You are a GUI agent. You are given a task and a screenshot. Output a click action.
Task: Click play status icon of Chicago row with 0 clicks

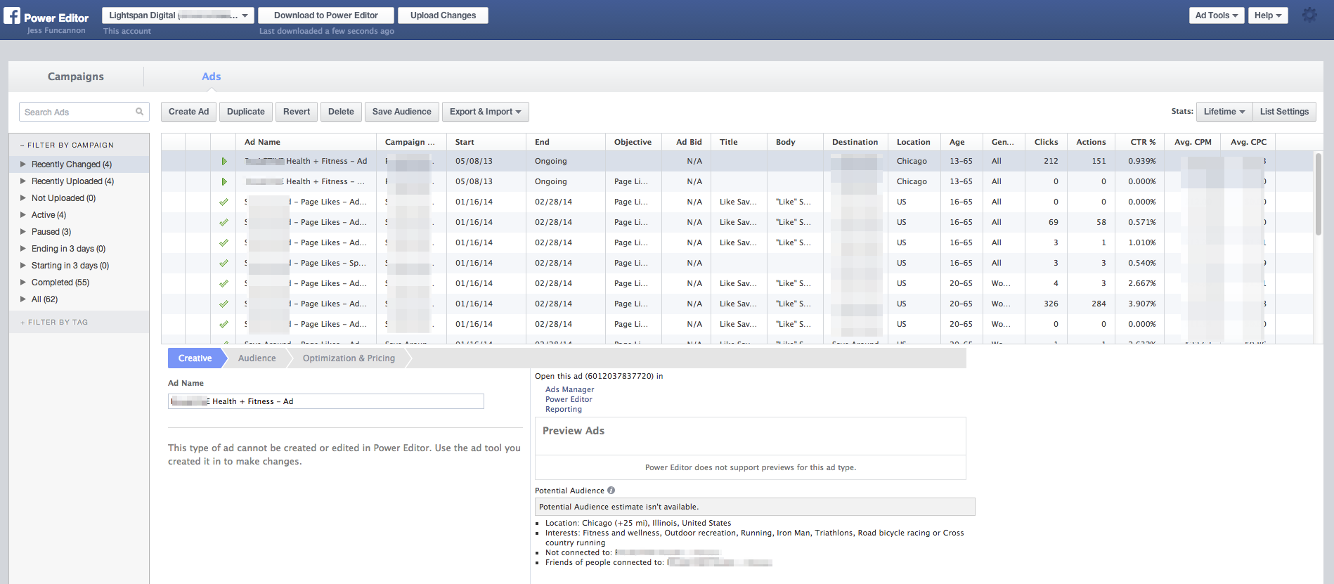click(x=224, y=181)
